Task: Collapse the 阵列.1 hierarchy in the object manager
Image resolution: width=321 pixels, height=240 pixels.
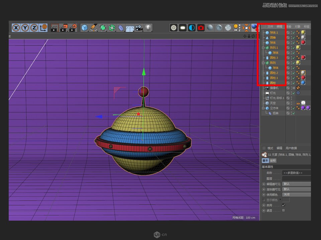Action: pyautogui.click(x=262, y=47)
